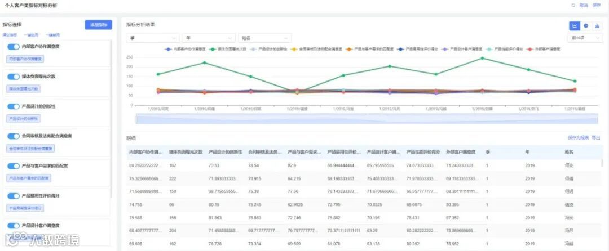Click the refresh icon in top bar
Image resolution: width=609 pixels, height=251 pixels.
tap(573, 6)
